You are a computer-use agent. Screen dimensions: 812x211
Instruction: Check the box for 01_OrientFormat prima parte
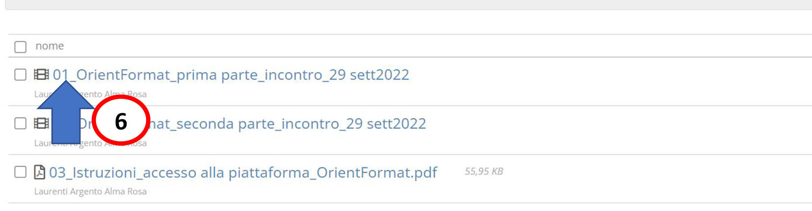pos(20,75)
